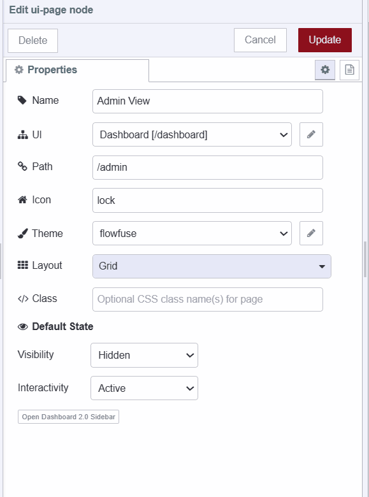Click the 'Path' label text

click(43, 166)
